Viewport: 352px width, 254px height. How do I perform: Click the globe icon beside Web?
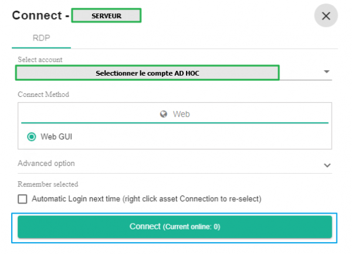164,114
